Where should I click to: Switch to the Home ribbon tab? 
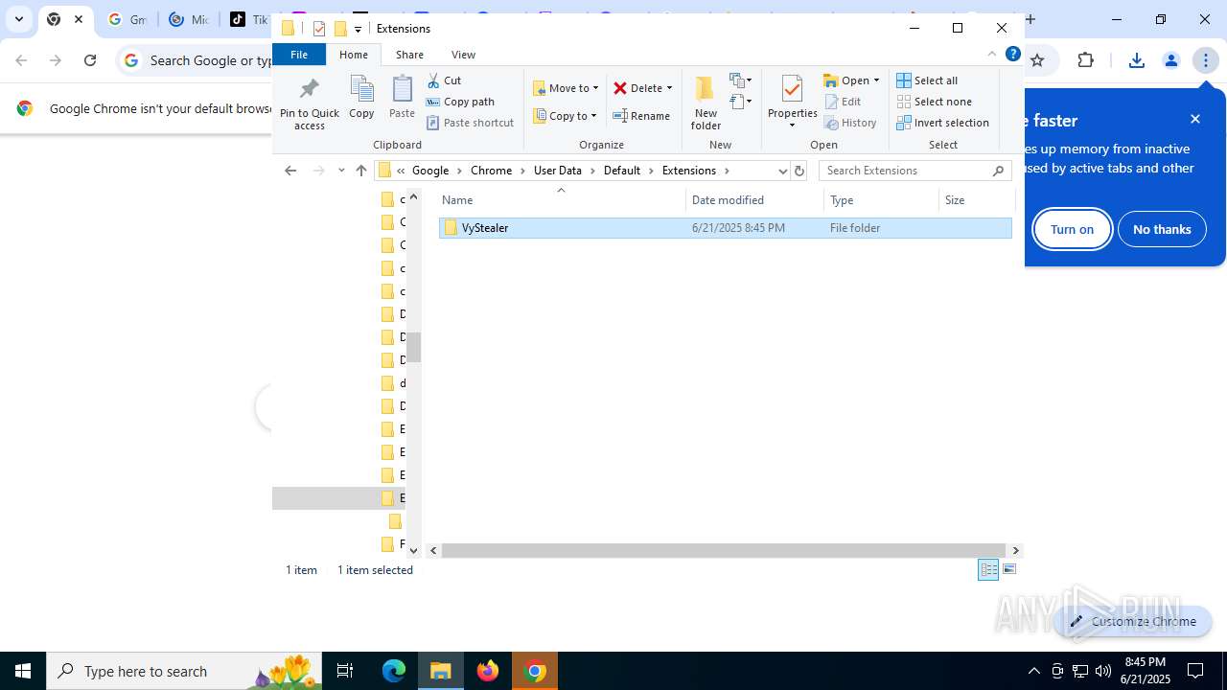click(354, 55)
